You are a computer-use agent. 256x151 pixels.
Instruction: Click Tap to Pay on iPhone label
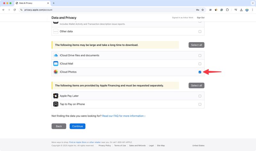72,104
